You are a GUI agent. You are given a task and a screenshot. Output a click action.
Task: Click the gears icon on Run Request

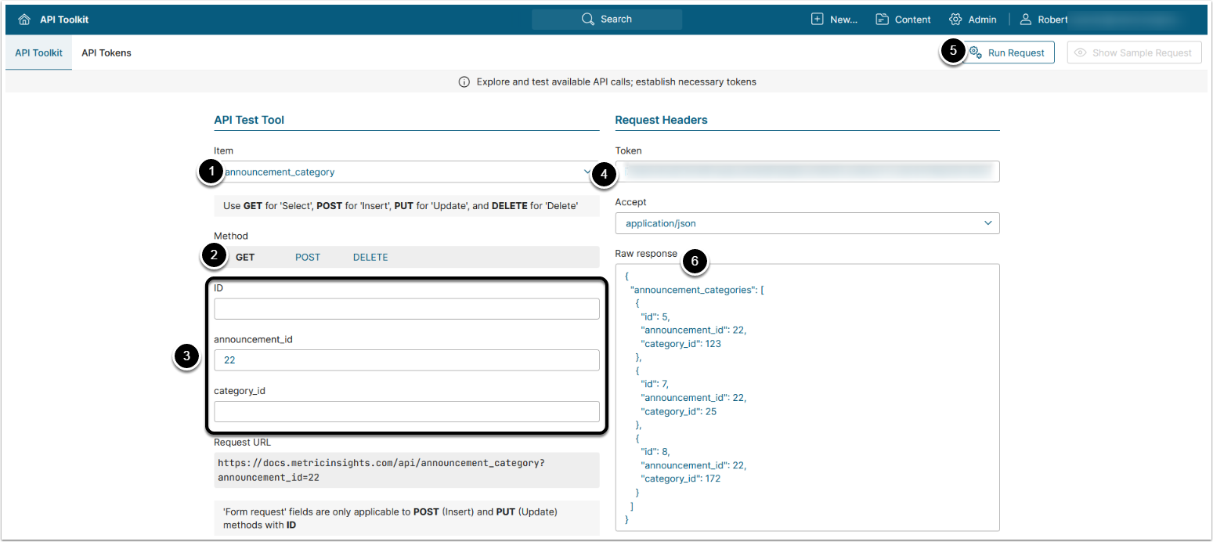coord(976,52)
